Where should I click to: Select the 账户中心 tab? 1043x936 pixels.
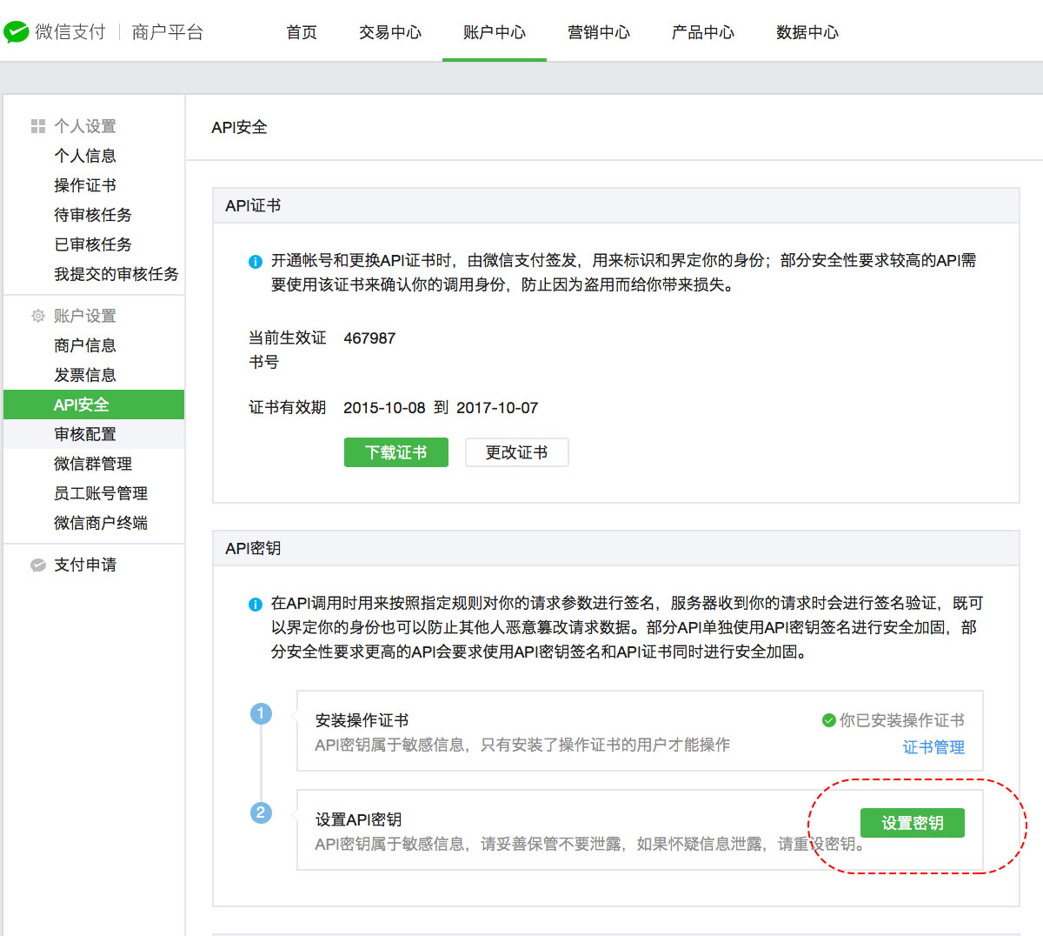(495, 32)
